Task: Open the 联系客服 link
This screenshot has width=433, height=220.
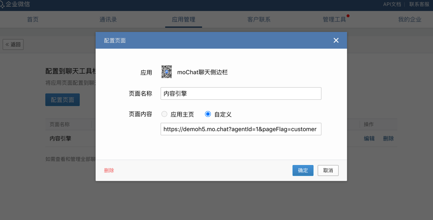Action: 419,4
